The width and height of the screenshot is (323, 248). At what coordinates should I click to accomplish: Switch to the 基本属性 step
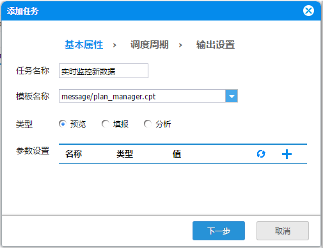tap(84, 45)
